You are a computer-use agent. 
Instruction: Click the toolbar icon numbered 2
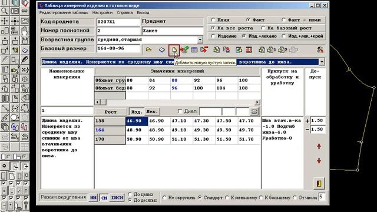[283, 49]
